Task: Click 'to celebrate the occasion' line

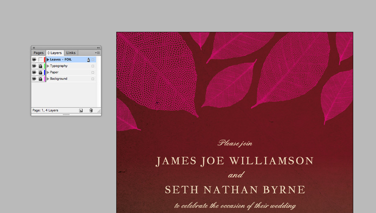Action: coord(235,206)
